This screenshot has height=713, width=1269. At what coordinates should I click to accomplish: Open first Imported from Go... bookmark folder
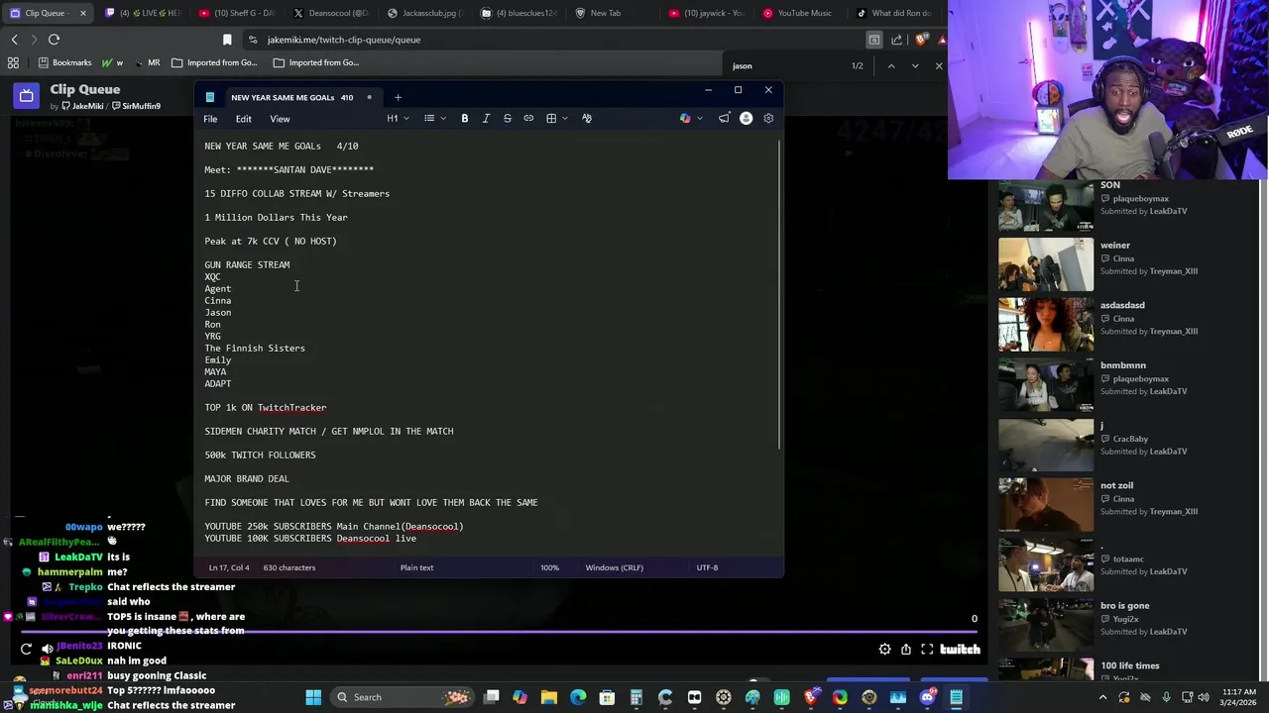coord(213,62)
